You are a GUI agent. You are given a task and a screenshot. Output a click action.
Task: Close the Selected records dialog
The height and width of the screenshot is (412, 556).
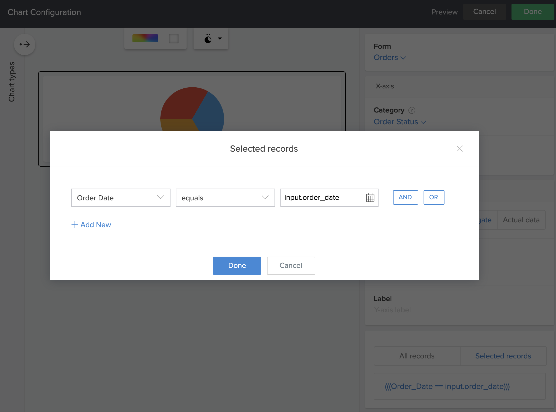pyautogui.click(x=459, y=149)
